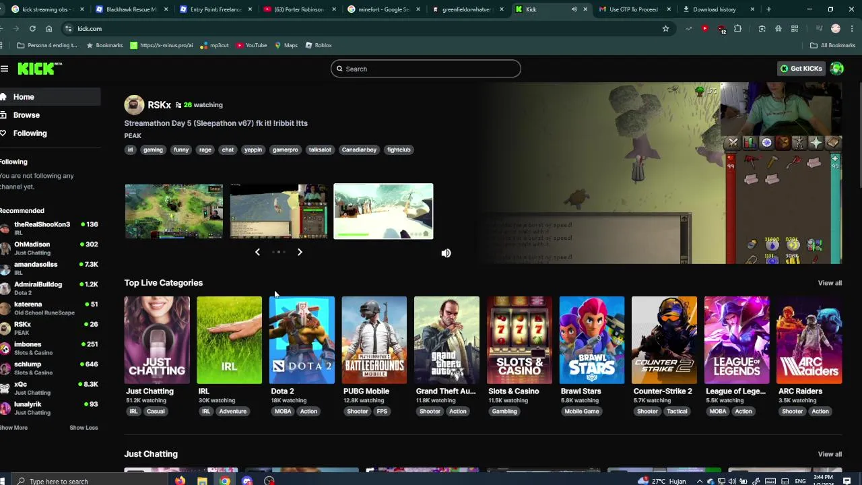Collapse recommended channels with Show Less
Screen dimensions: 862x485
[x=84, y=428]
